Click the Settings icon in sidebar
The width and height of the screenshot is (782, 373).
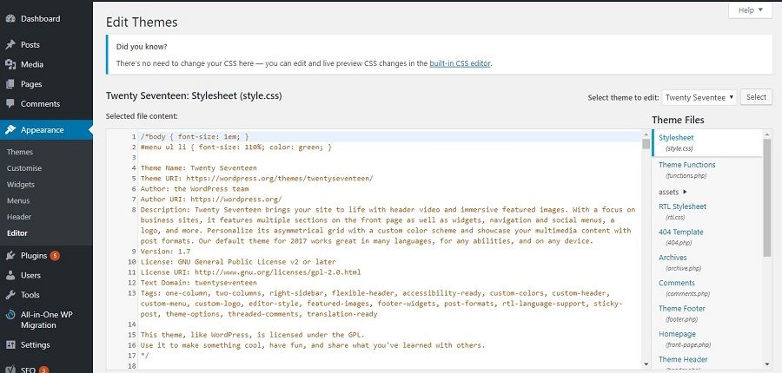click(x=10, y=344)
